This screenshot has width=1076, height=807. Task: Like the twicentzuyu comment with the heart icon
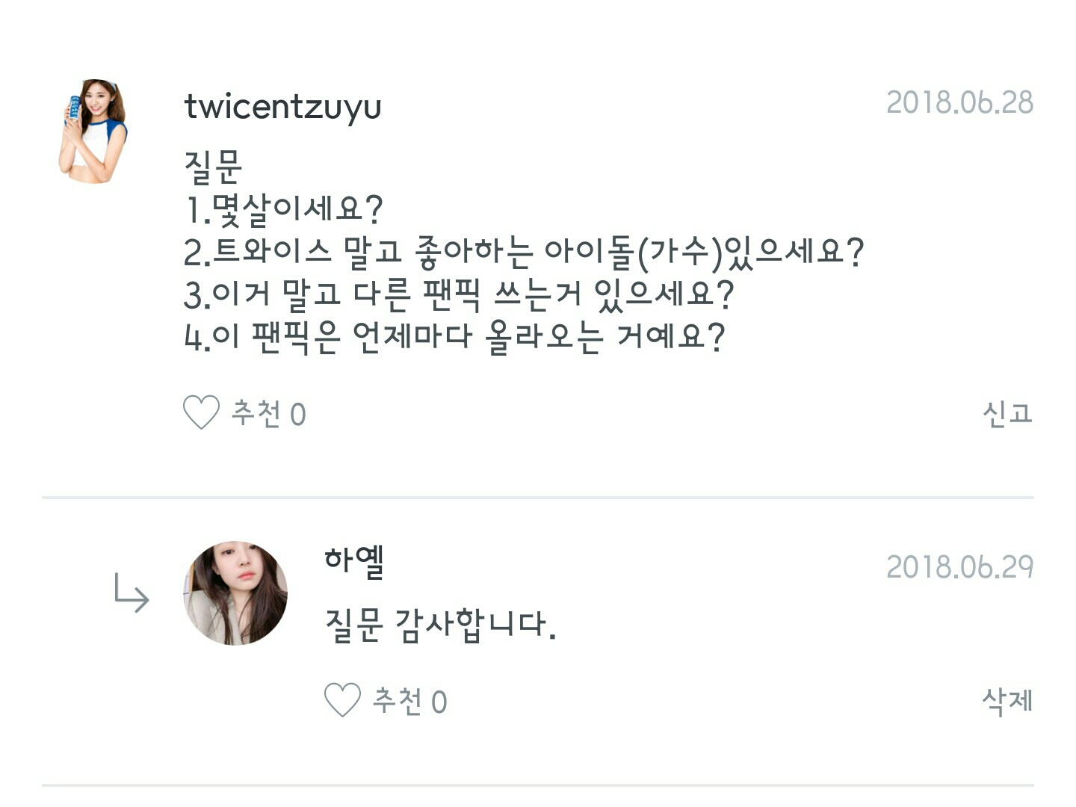tap(201, 412)
